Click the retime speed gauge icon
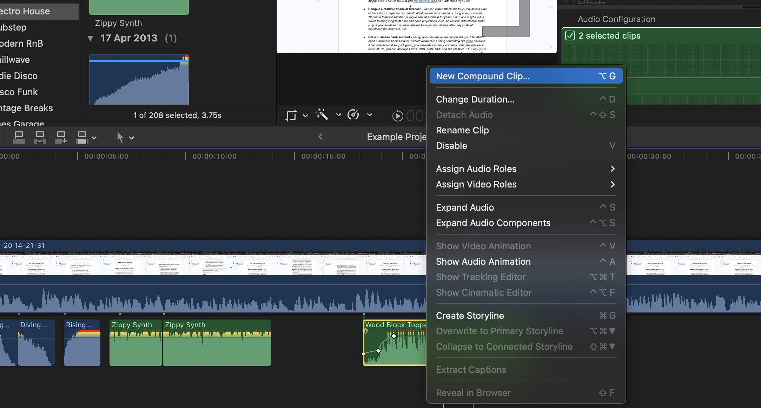This screenshot has width=761, height=408. (x=353, y=115)
